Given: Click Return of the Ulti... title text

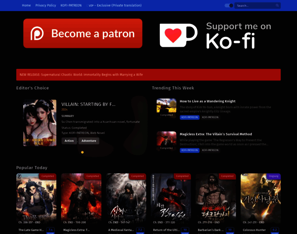Looking at the screenshot, I should pyautogui.click(x=166, y=230).
